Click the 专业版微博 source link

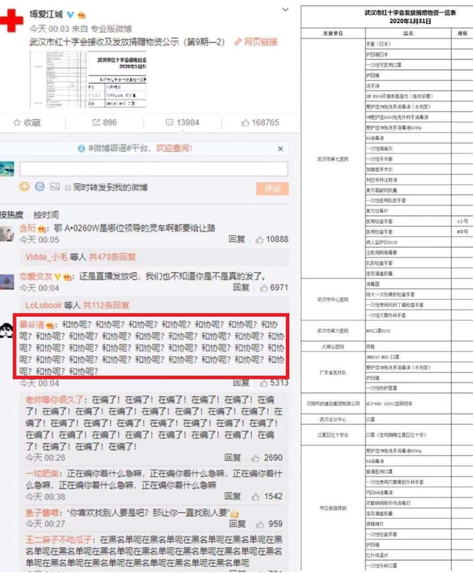111,28
